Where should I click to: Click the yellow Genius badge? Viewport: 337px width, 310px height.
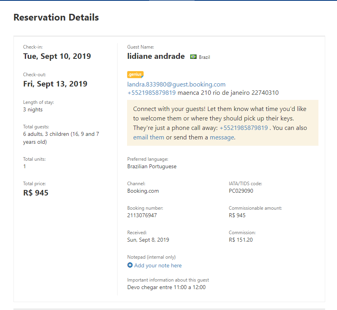click(135, 74)
